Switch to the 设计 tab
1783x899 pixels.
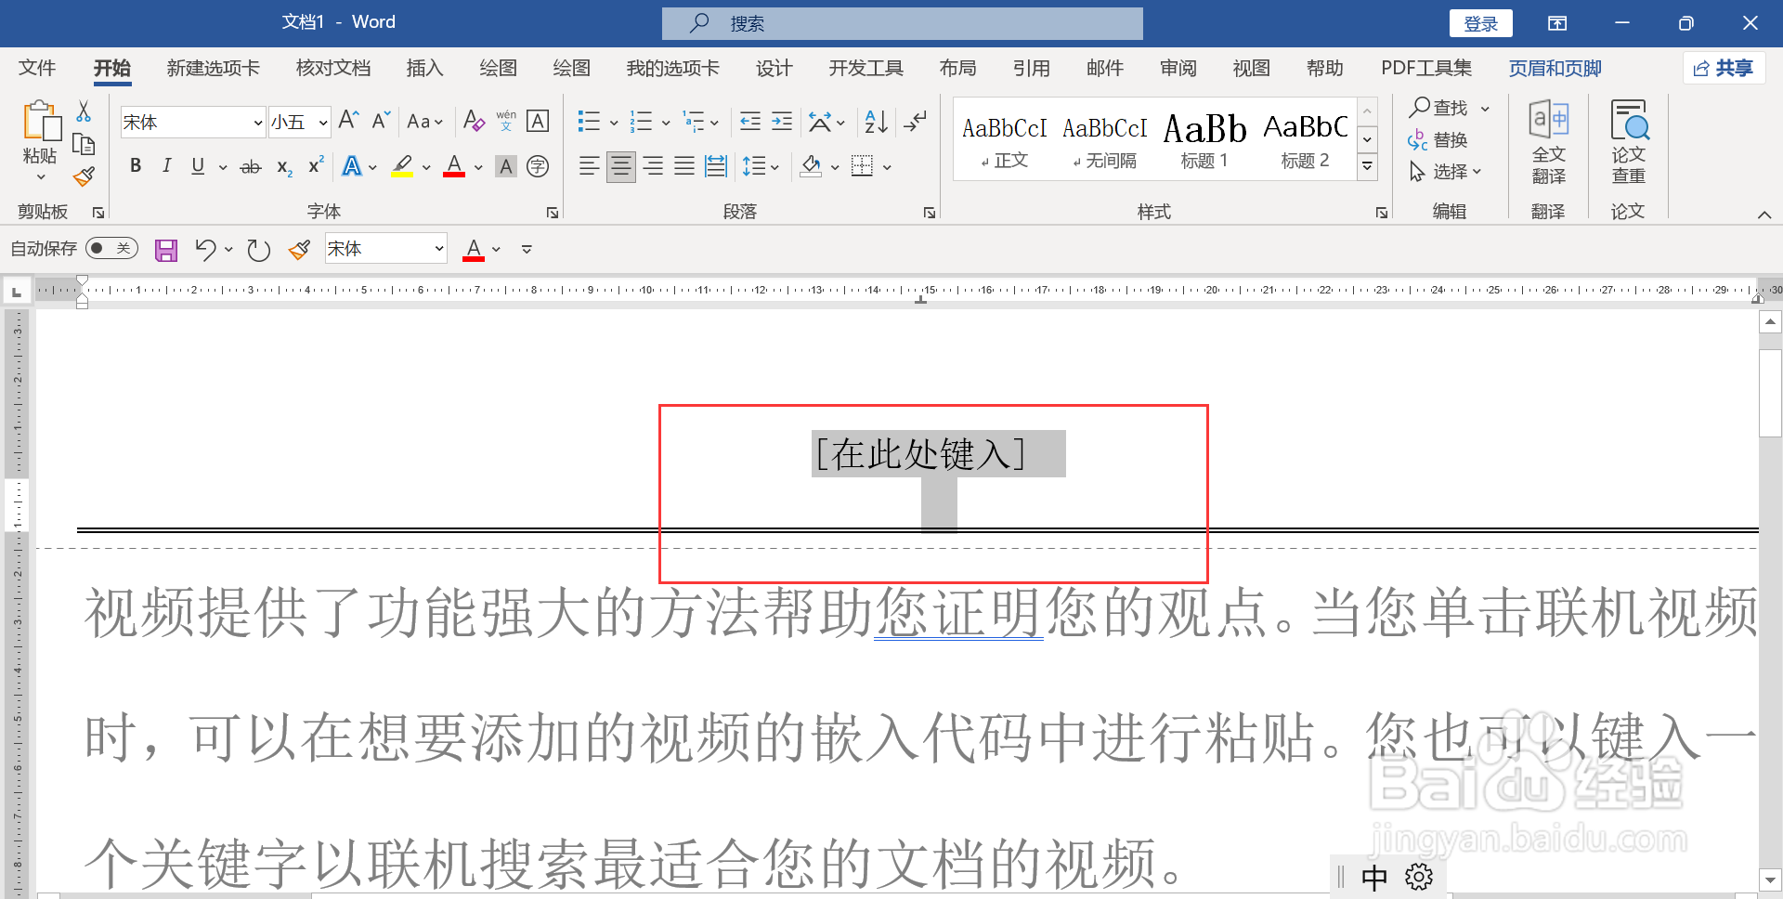[774, 68]
